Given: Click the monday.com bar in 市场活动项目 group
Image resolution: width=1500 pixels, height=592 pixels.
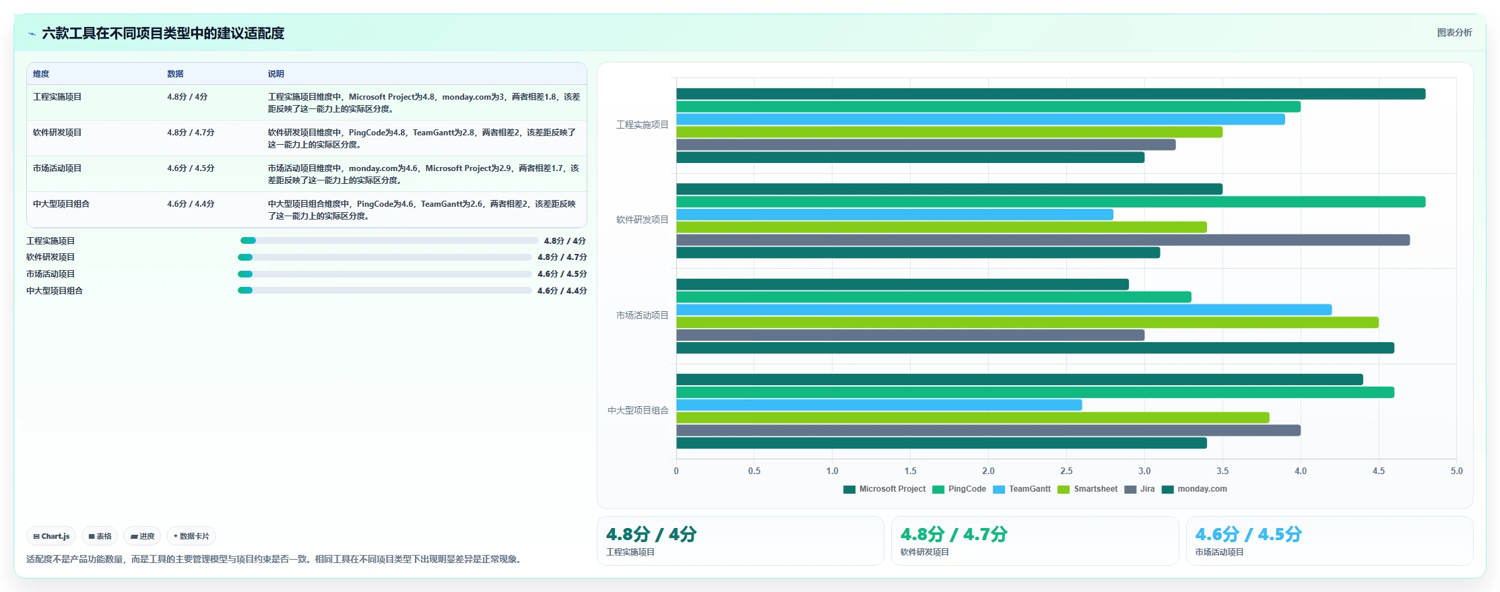Looking at the screenshot, I should 1035,348.
